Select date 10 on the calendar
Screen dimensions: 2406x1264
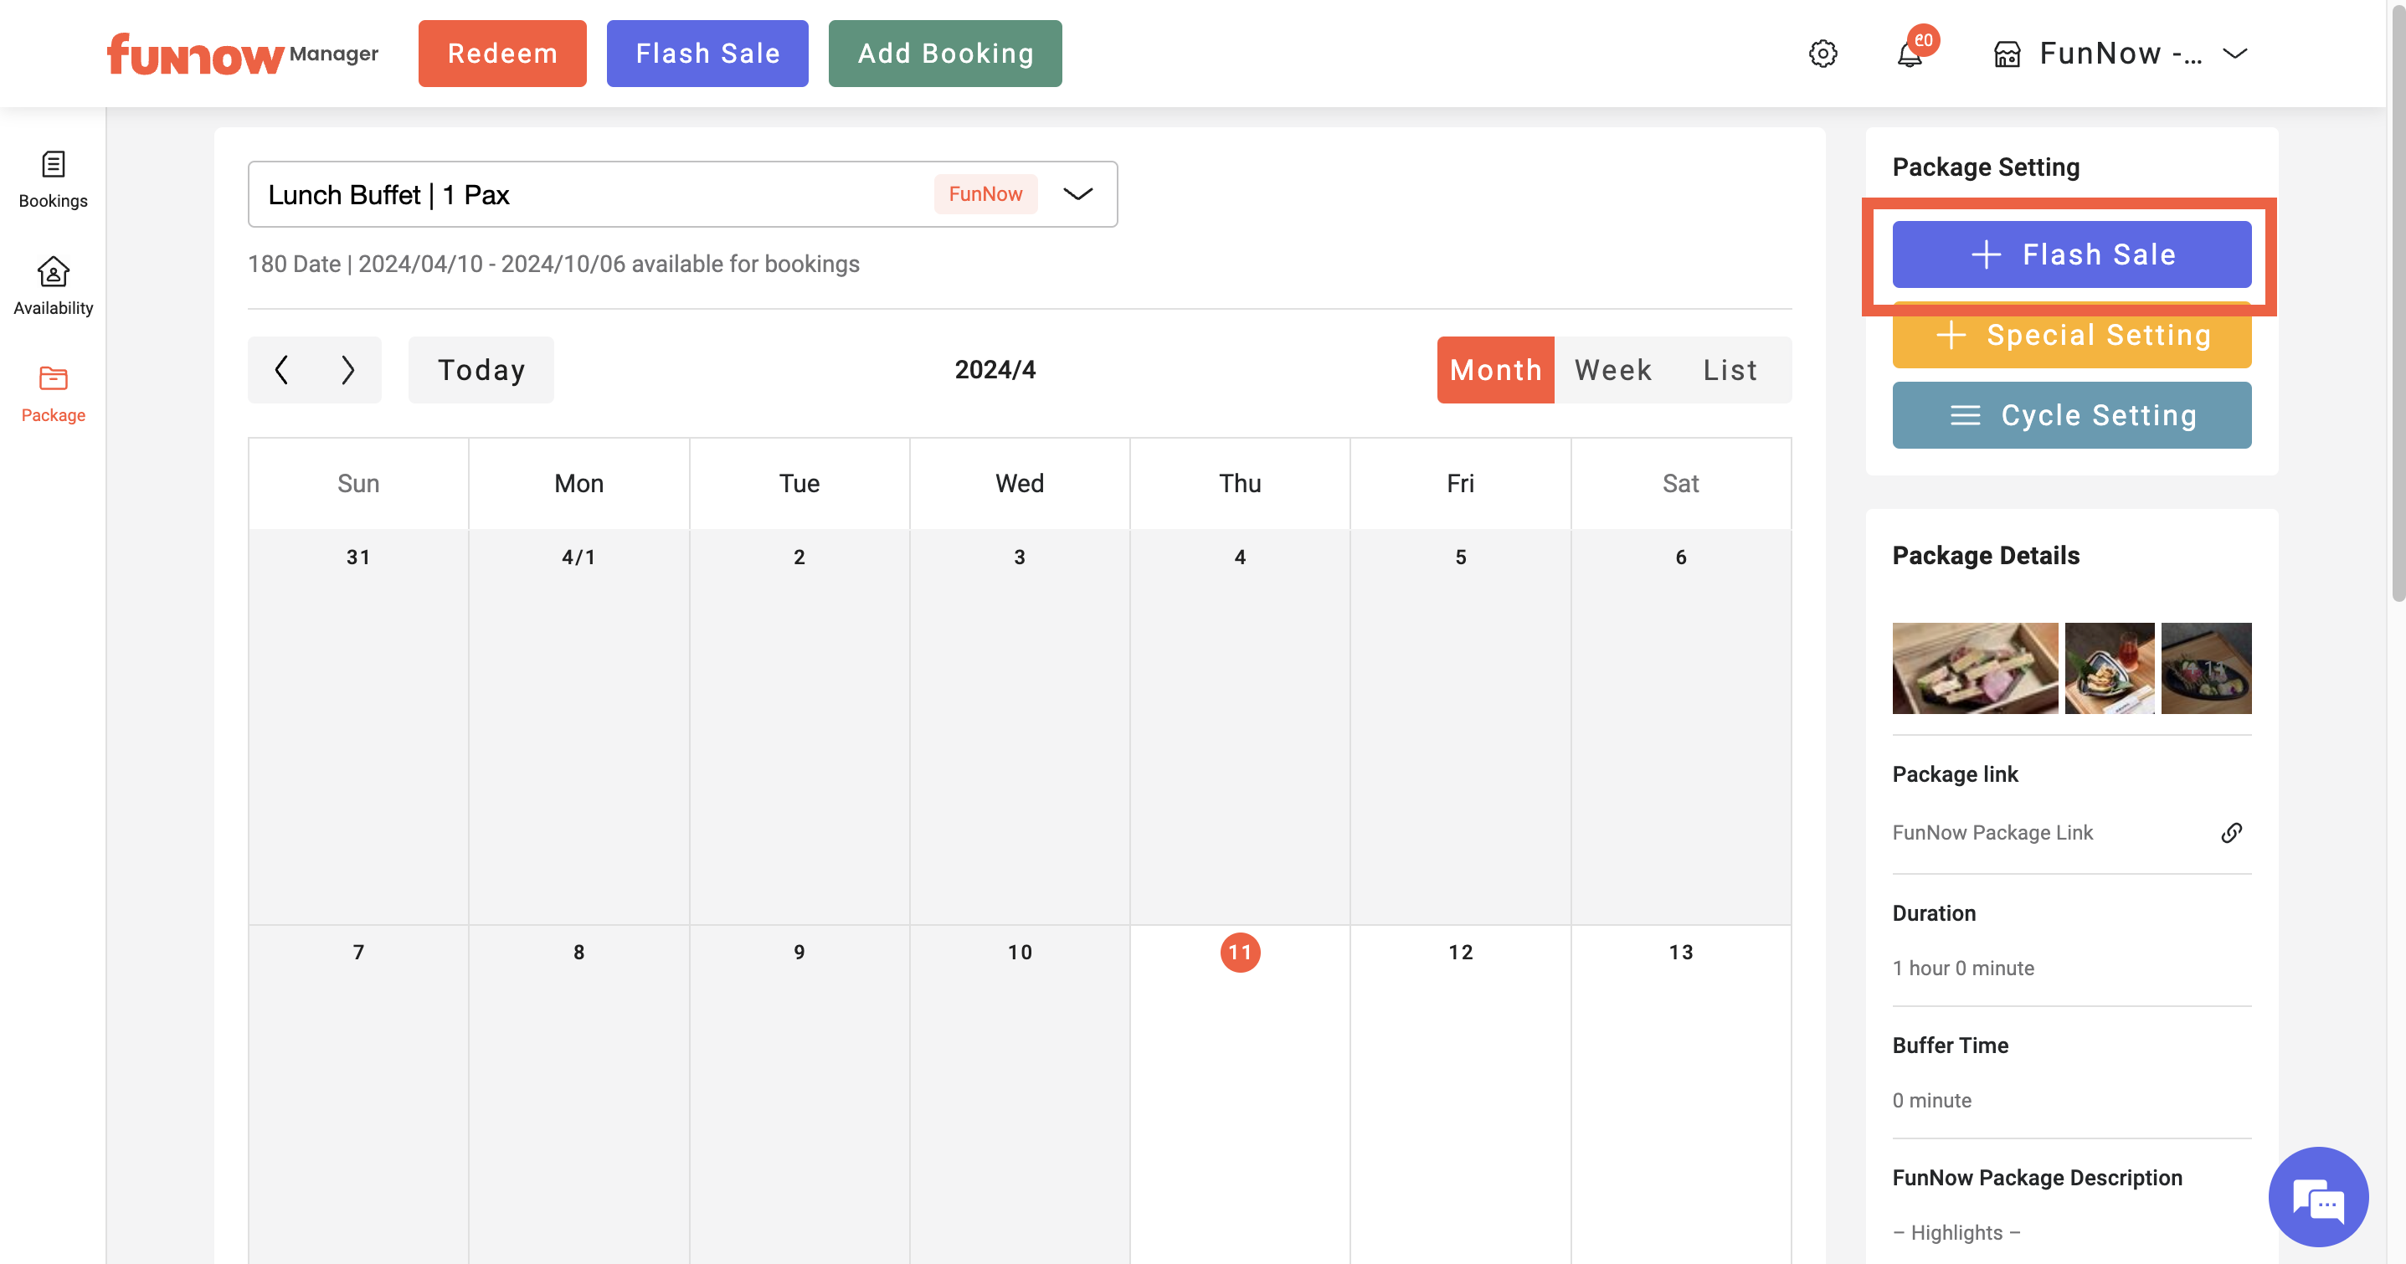1019,952
